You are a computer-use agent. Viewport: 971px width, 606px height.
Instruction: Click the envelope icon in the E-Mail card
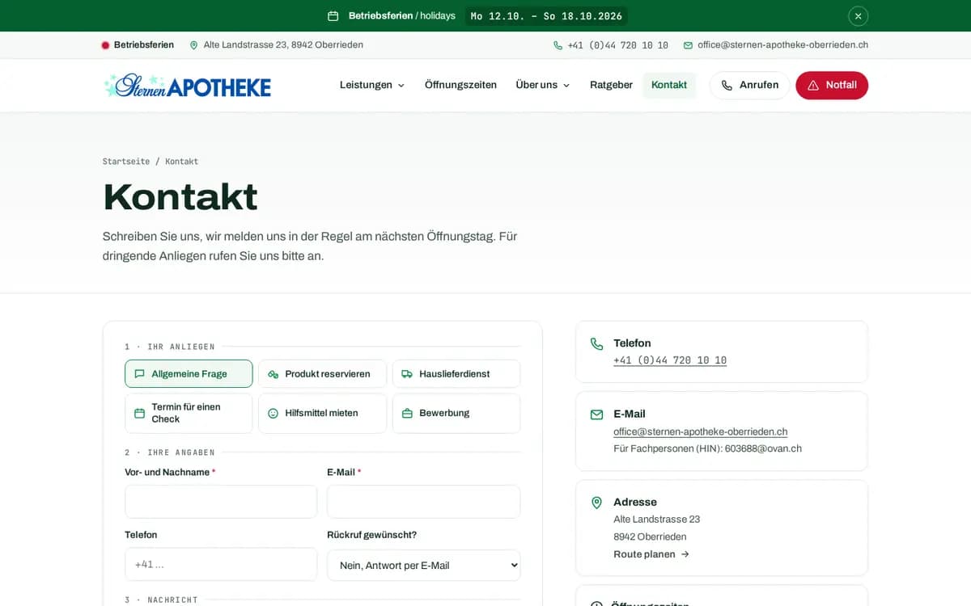point(596,415)
